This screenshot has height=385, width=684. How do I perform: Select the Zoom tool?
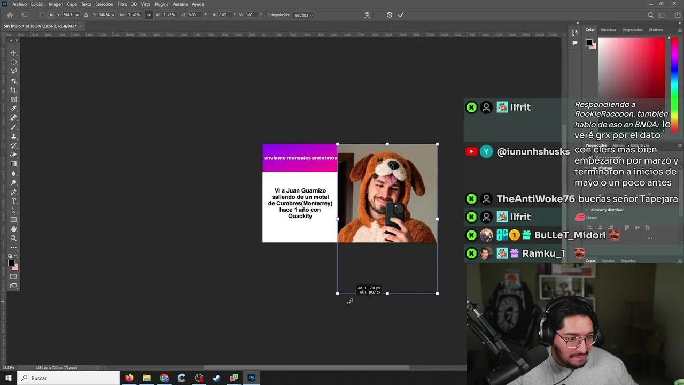(14, 238)
